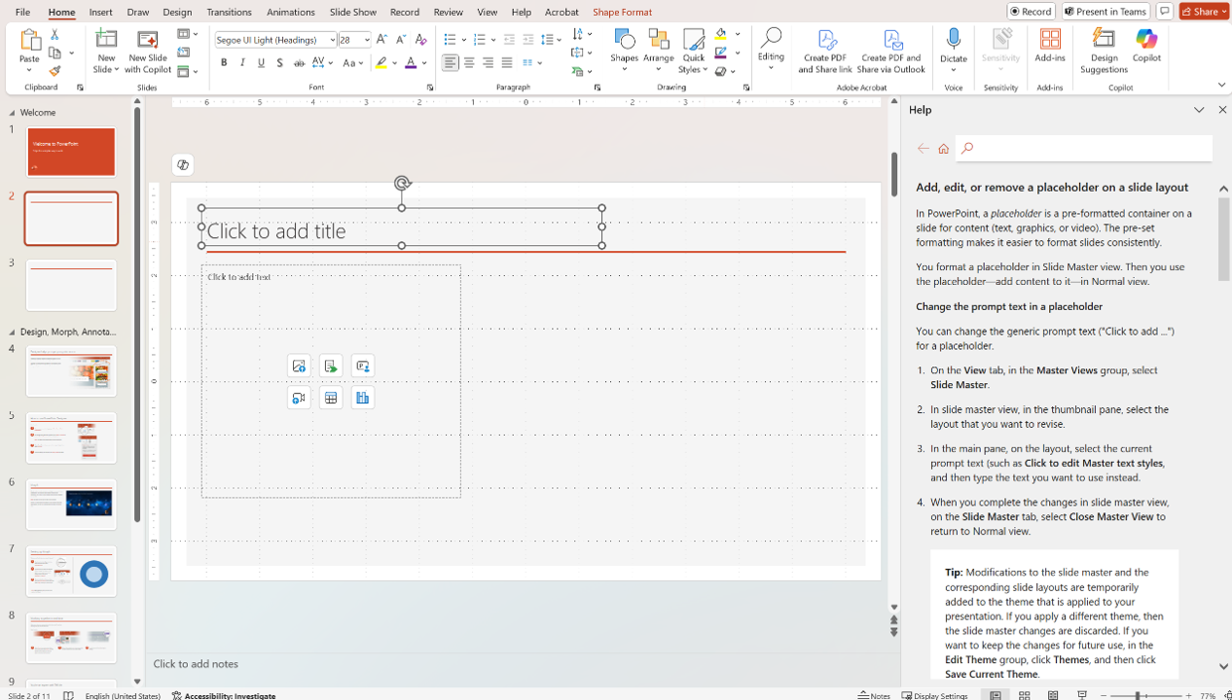This screenshot has height=700, width=1232.
Task: Click the Help pane home icon
Action: [943, 149]
